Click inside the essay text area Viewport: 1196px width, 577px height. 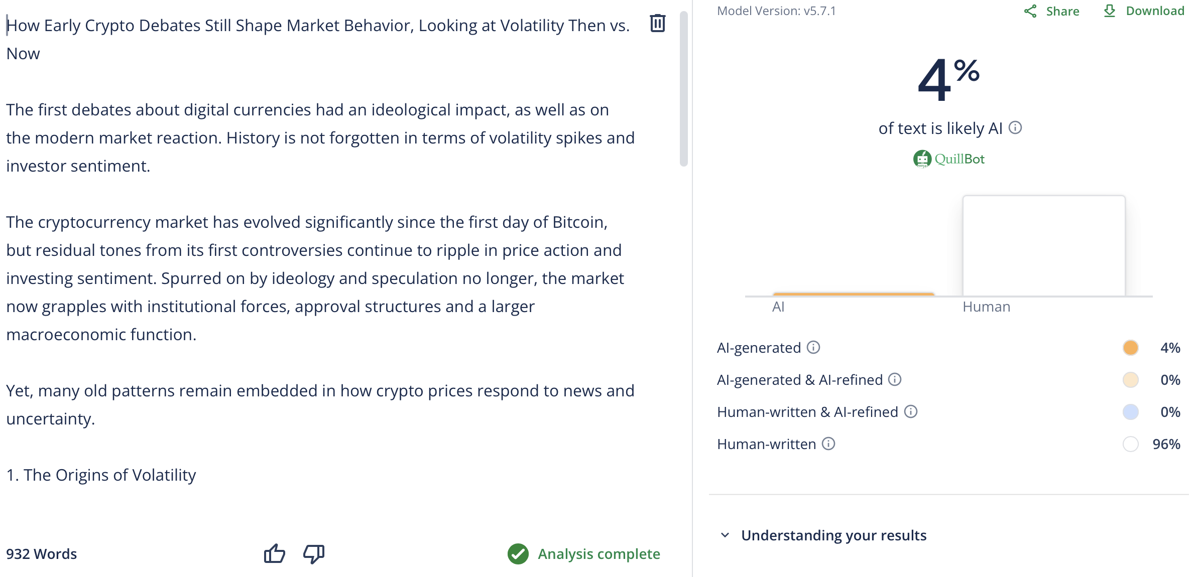(x=321, y=251)
